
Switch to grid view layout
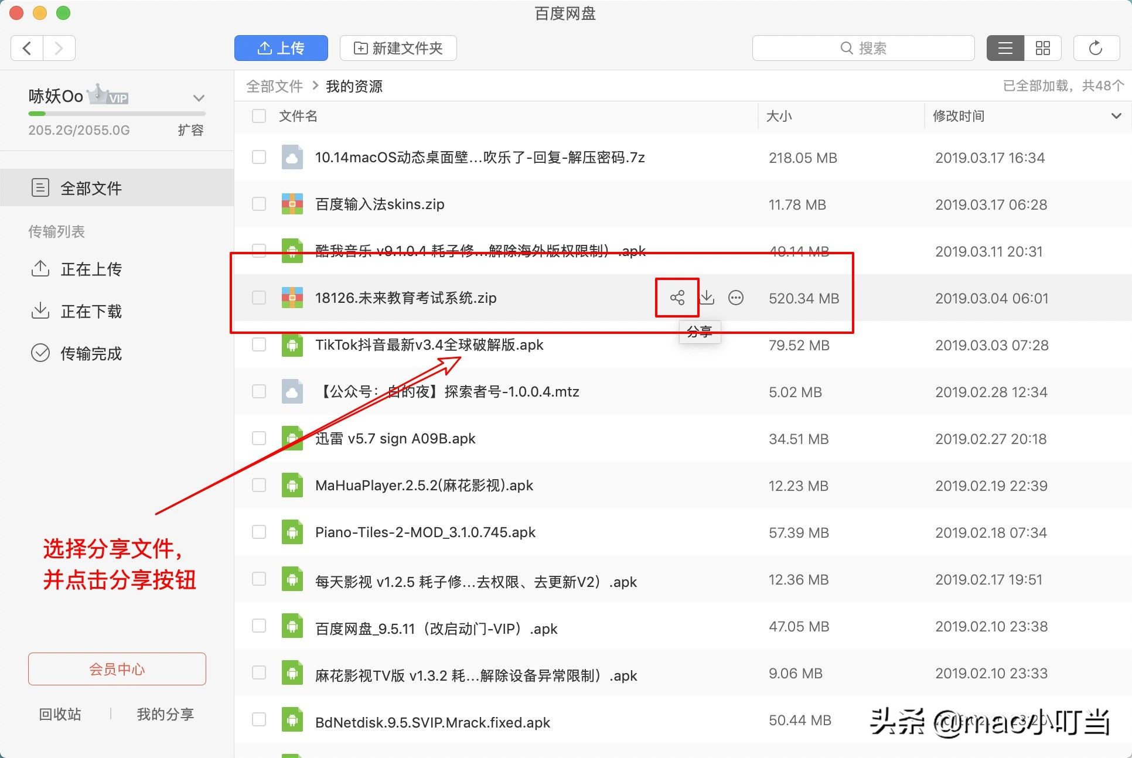(1043, 48)
